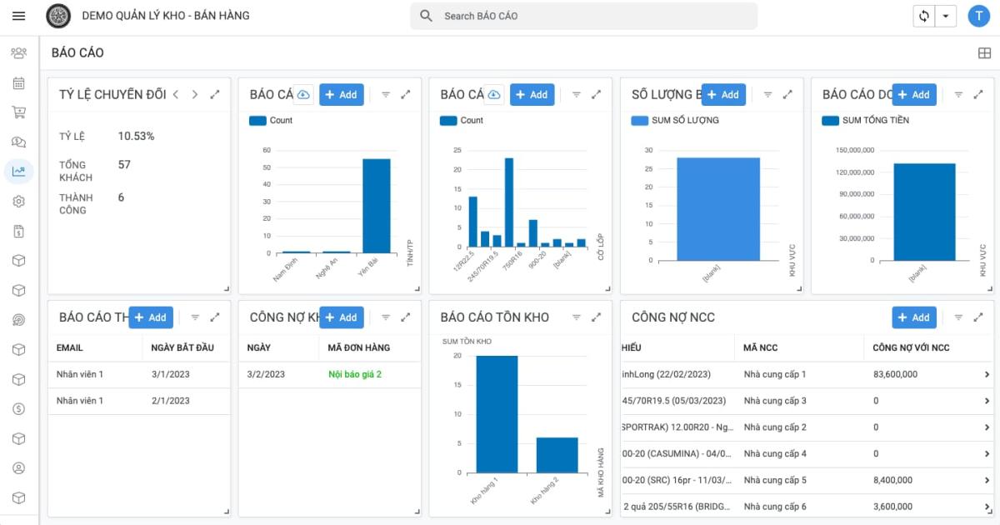Open the shopping cart section from sidebar
The image size is (1000, 525).
click(x=18, y=112)
